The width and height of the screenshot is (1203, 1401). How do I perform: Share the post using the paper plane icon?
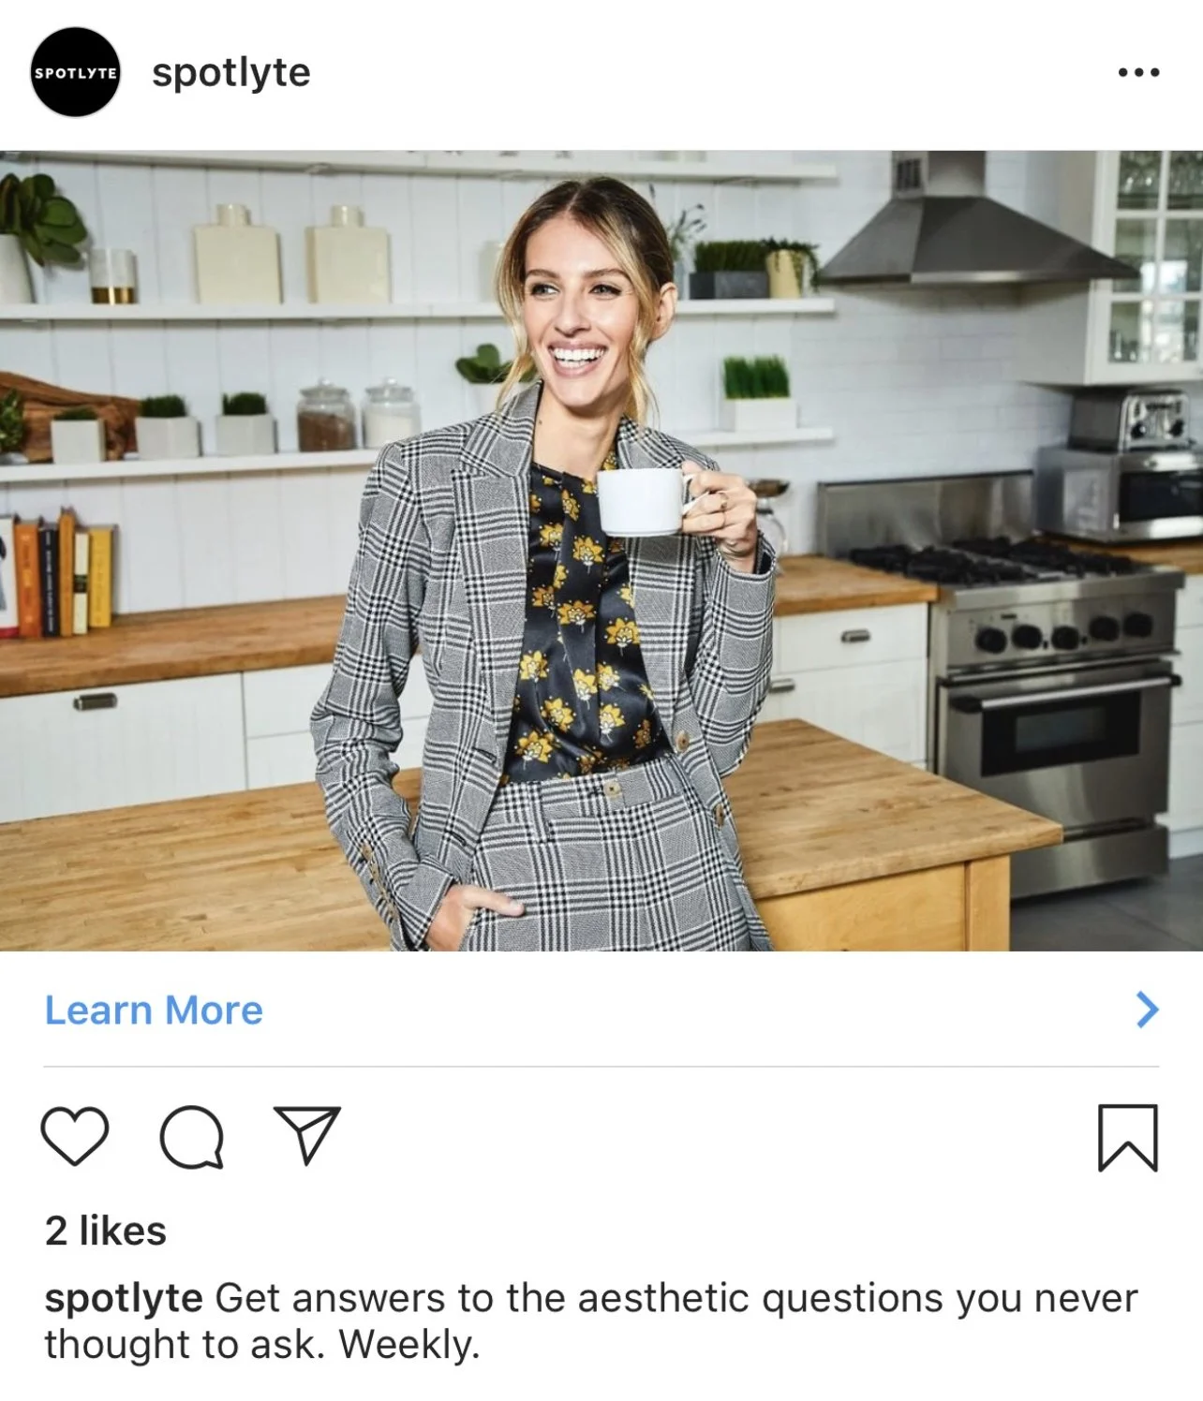coord(306,1136)
